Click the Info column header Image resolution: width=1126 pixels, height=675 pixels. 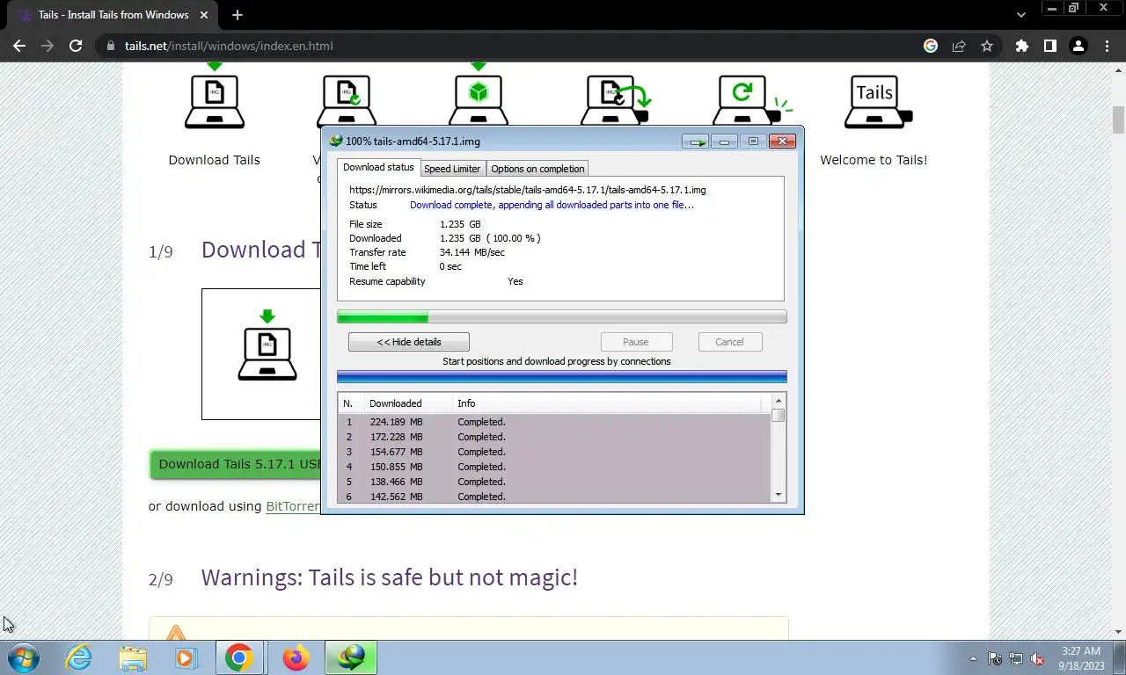[607, 403]
